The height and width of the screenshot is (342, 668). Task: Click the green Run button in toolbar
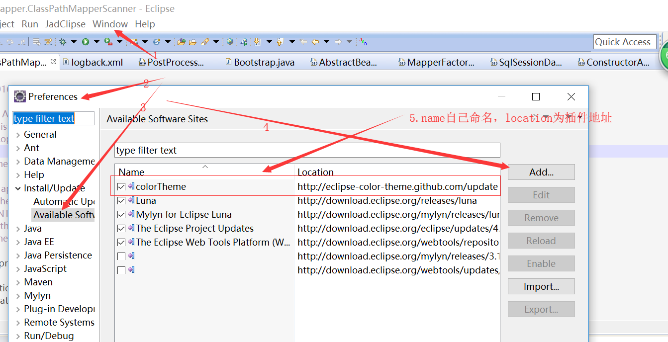point(85,42)
